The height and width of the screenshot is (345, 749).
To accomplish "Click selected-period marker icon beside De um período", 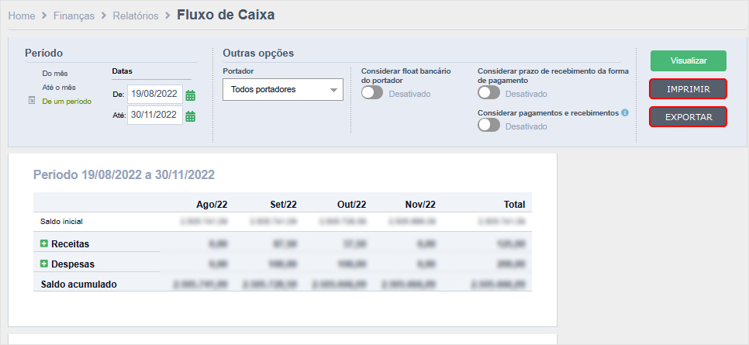I will pos(32,102).
